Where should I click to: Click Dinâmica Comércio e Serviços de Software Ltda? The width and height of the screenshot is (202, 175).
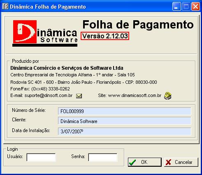67,68
